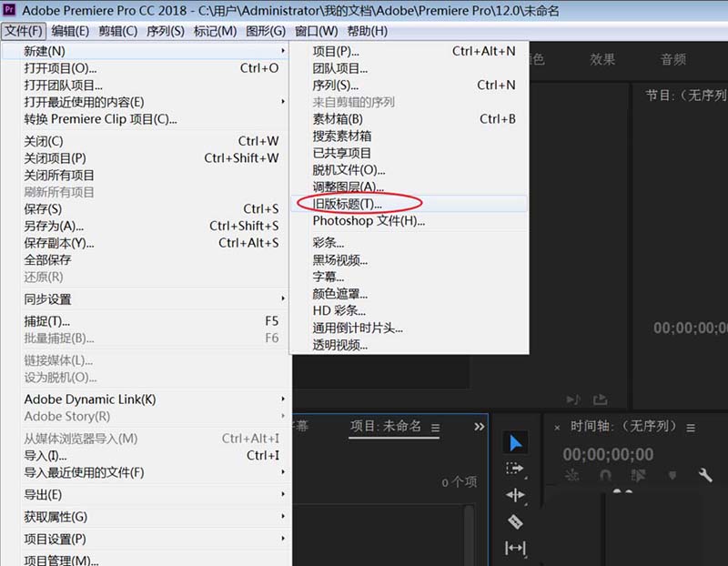The image size is (728, 566).
Task: Click 打开项目(O)... menu item
Action: 146,68
